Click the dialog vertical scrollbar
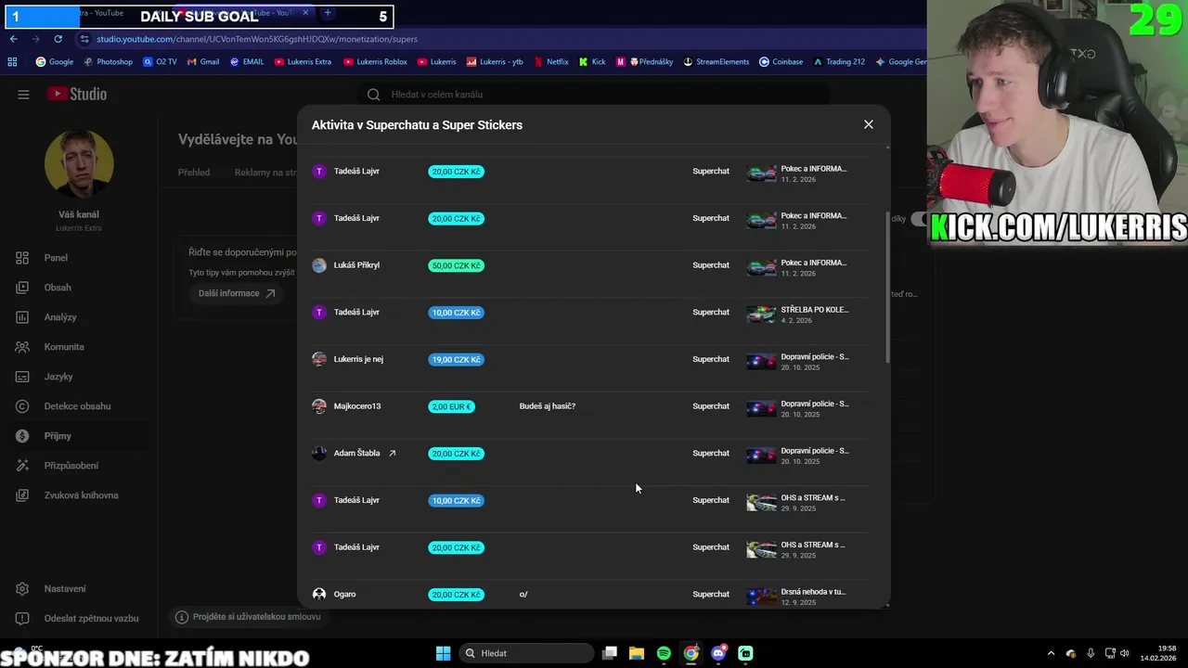1188x668 pixels. pyautogui.click(x=887, y=288)
